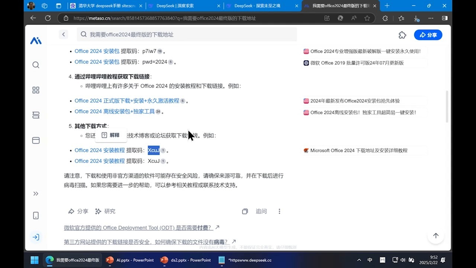Image resolution: width=476 pixels, height=268 pixels.
Task: Click the 解释 explain popup button
Action: (x=111, y=135)
